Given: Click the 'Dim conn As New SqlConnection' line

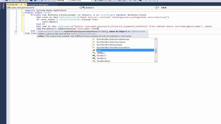Looking at the screenshot, I should point(103,17).
